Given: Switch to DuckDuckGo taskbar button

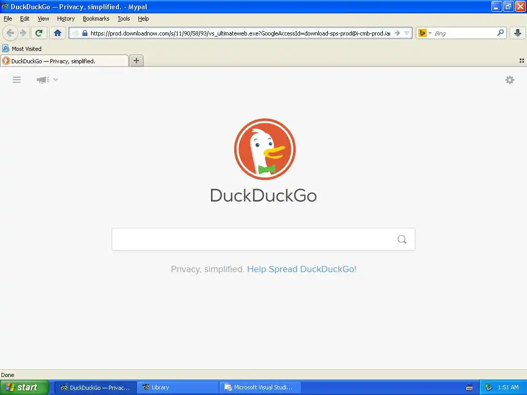Looking at the screenshot, I should [95, 387].
